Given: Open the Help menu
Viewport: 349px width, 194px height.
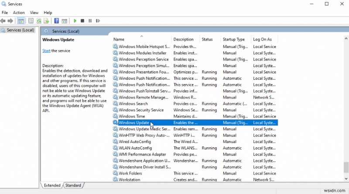Looking at the screenshot, I should click(x=48, y=13).
